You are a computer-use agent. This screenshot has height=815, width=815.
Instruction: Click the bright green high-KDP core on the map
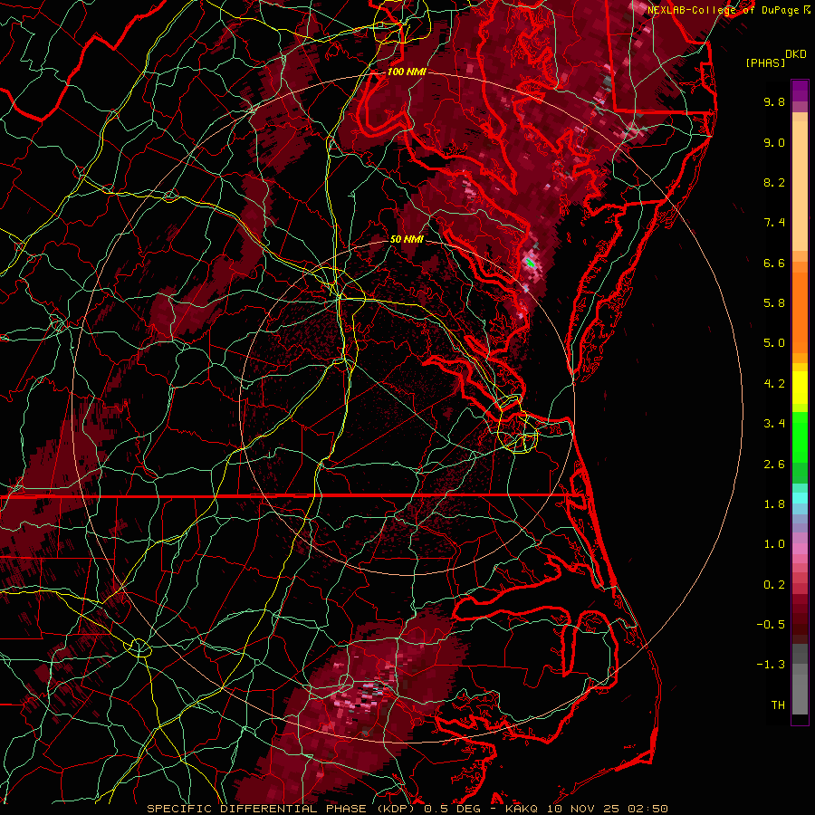pos(530,263)
